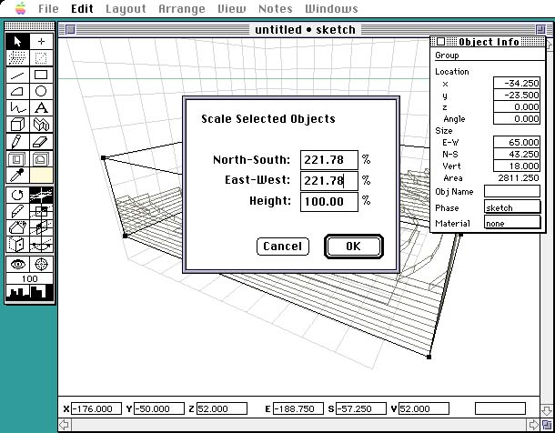Open the Arrange menu
The width and height of the screenshot is (555, 433).
click(x=180, y=9)
